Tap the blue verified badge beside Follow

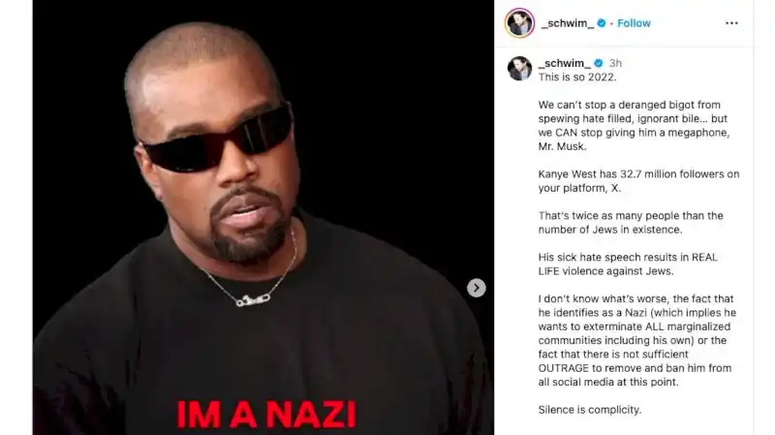pyautogui.click(x=602, y=23)
